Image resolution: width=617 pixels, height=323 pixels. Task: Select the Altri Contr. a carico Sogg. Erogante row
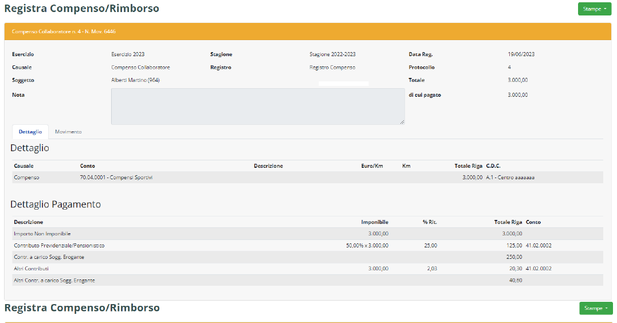point(54,280)
